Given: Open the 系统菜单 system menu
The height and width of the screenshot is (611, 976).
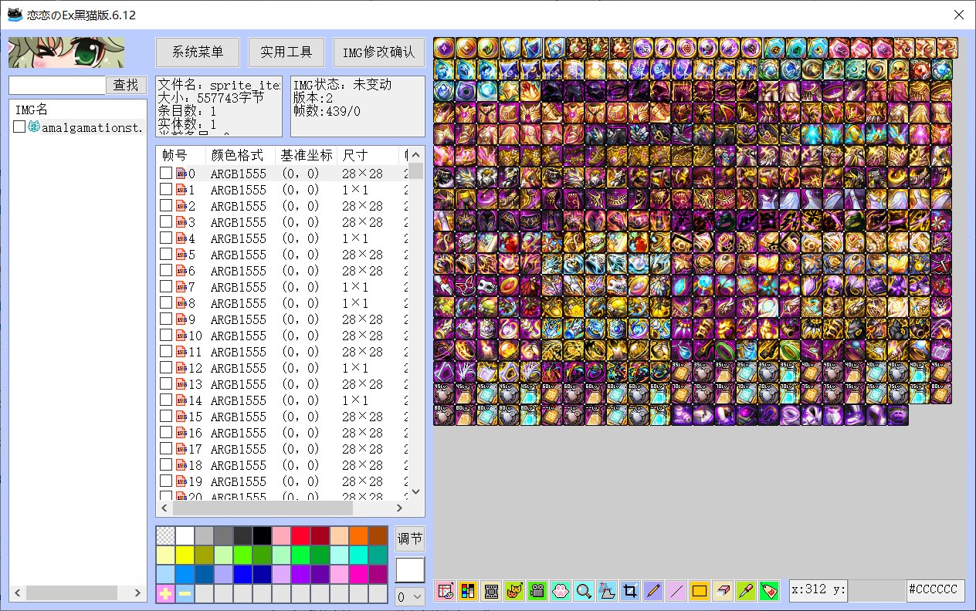Looking at the screenshot, I should tap(198, 52).
